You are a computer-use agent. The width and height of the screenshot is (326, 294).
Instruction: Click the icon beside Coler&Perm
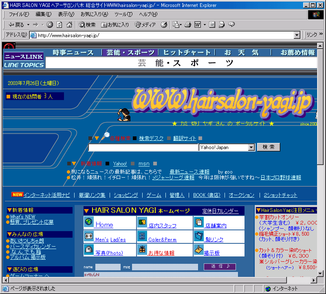point(142,236)
